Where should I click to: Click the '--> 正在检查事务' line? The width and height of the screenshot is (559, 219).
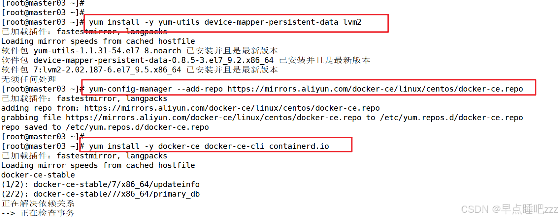click(38, 213)
